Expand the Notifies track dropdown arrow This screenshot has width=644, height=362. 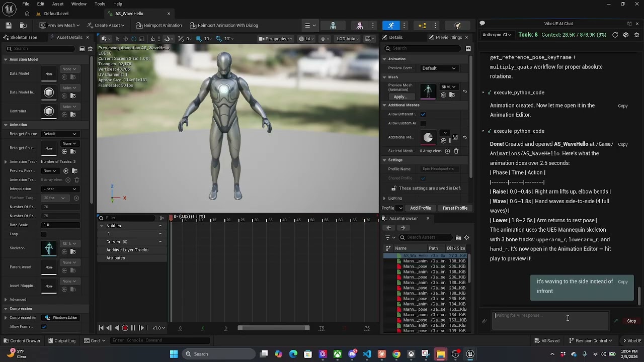click(x=160, y=226)
